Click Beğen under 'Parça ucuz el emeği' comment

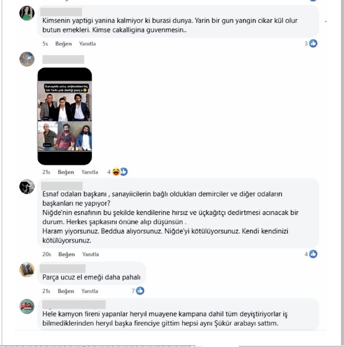[x=65, y=291]
